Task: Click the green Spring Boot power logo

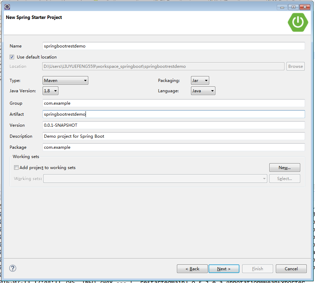Action: point(298,22)
